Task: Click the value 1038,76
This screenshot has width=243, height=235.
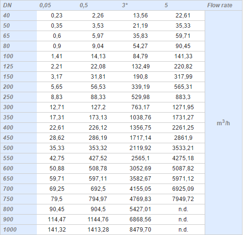Action: click(140, 117)
